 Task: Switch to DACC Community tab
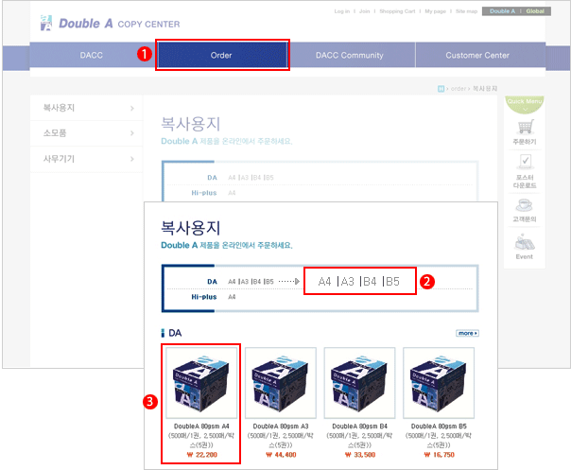[x=350, y=55]
